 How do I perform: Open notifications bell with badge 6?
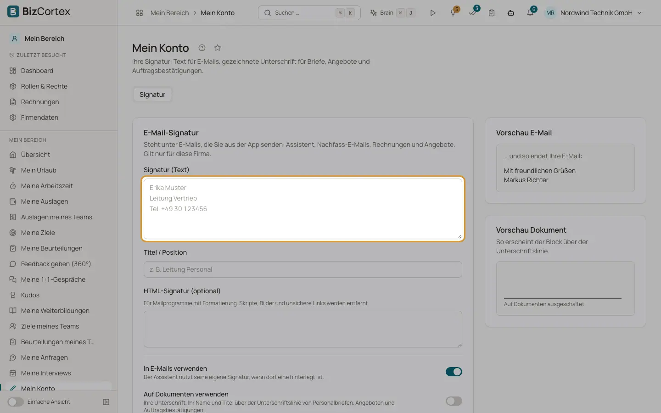pos(530,13)
